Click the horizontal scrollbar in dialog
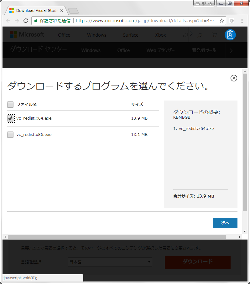 click(117, 237)
